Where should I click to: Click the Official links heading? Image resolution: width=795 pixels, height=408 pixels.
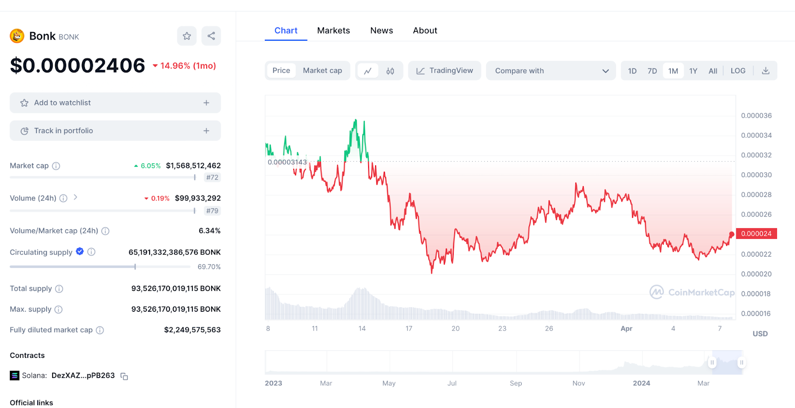pos(31,403)
